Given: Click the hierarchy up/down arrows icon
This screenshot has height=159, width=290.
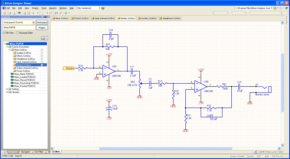Looking at the screenshot, I should pos(56,13).
